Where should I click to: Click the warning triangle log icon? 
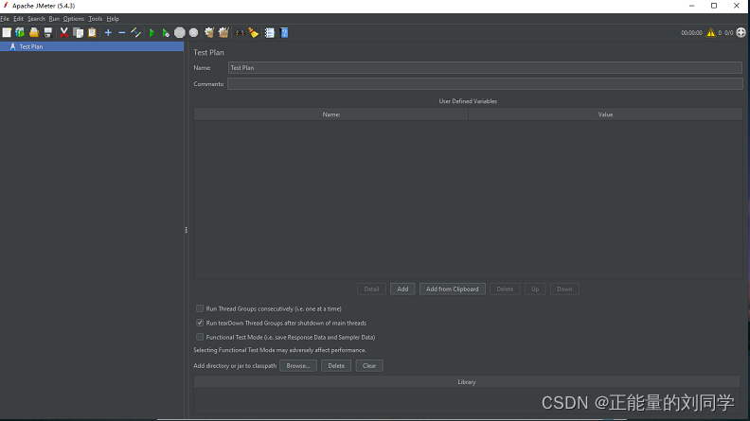[711, 32]
